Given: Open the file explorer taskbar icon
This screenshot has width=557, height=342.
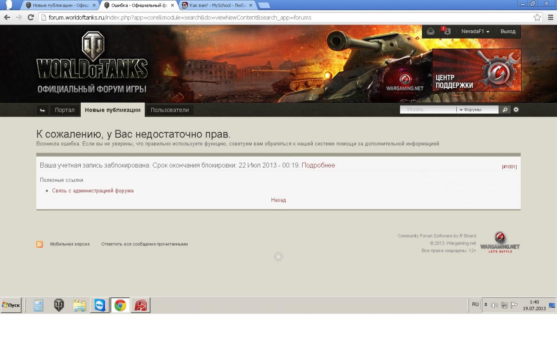Looking at the screenshot, I should pyautogui.click(x=79, y=305).
